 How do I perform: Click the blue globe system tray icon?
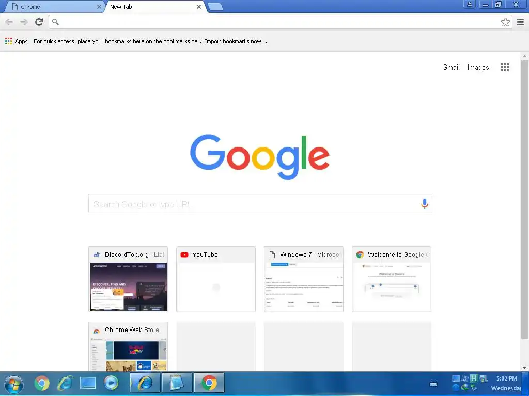click(x=455, y=388)
